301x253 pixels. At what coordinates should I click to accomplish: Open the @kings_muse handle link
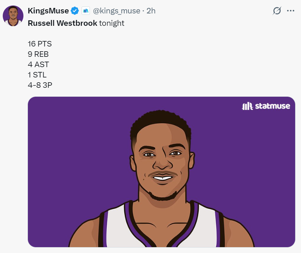116,11
